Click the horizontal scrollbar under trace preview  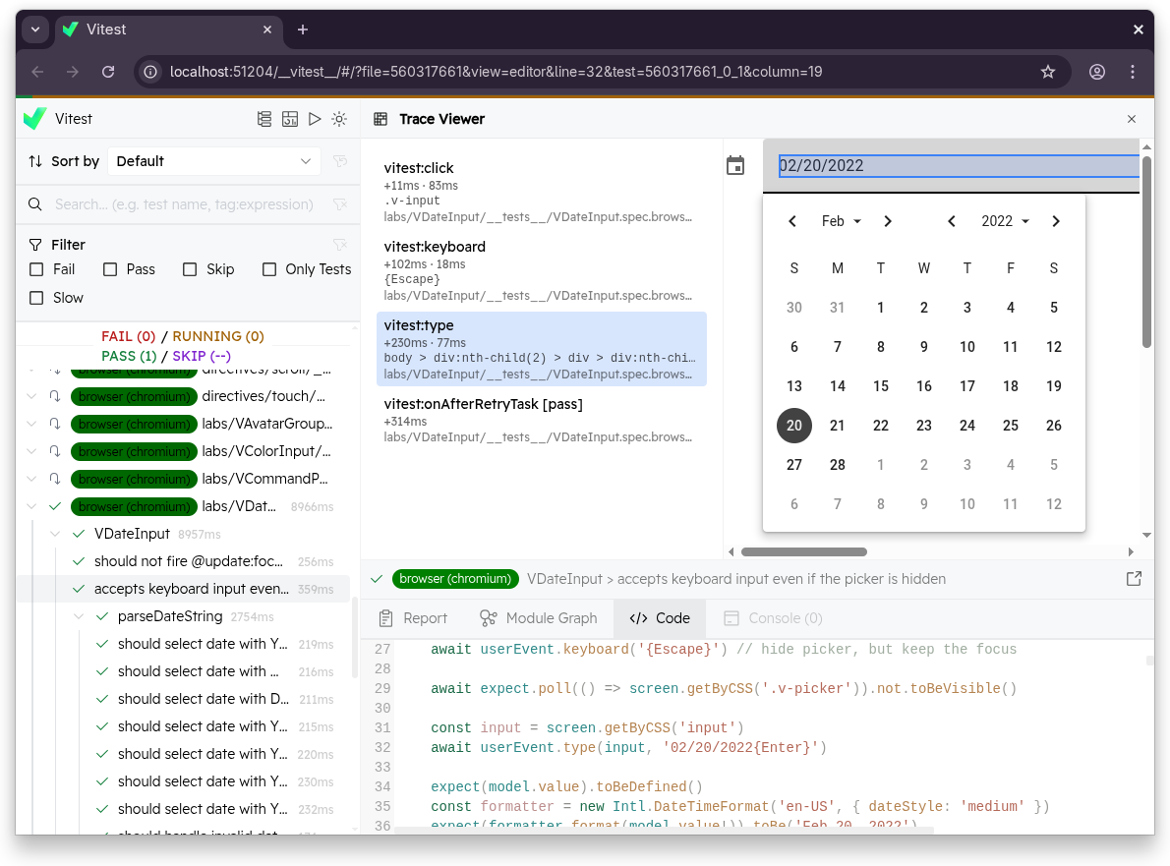(x=804, y=552)
